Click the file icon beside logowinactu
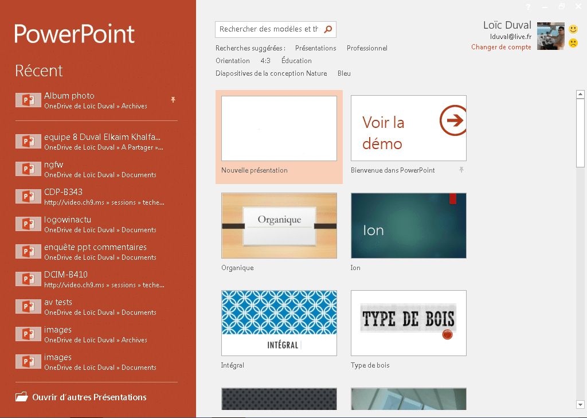 (x=28, y=224)
